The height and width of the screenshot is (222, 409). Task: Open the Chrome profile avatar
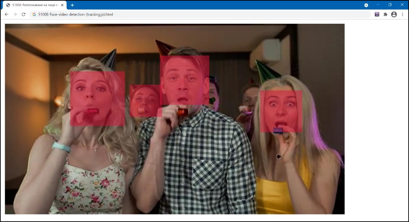tap(394, 14)
